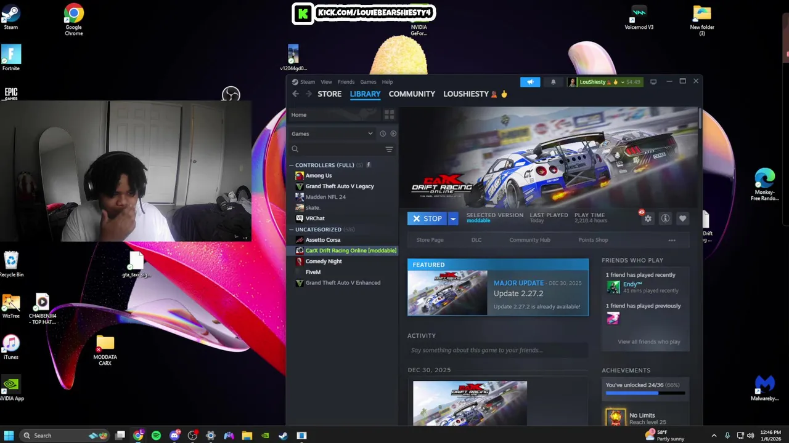Open the LouShiesty account dropdown

click(605, 82)
